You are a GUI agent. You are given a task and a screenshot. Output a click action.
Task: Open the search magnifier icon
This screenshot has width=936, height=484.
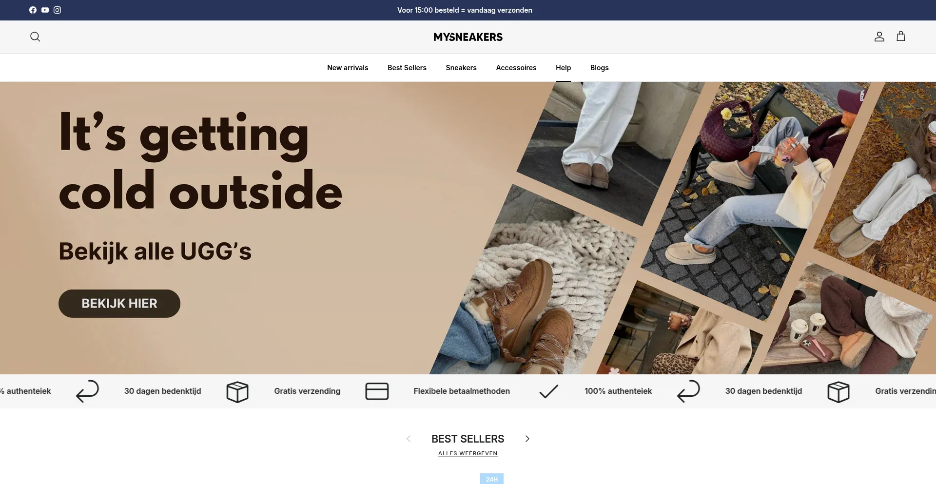click(35, 37)
